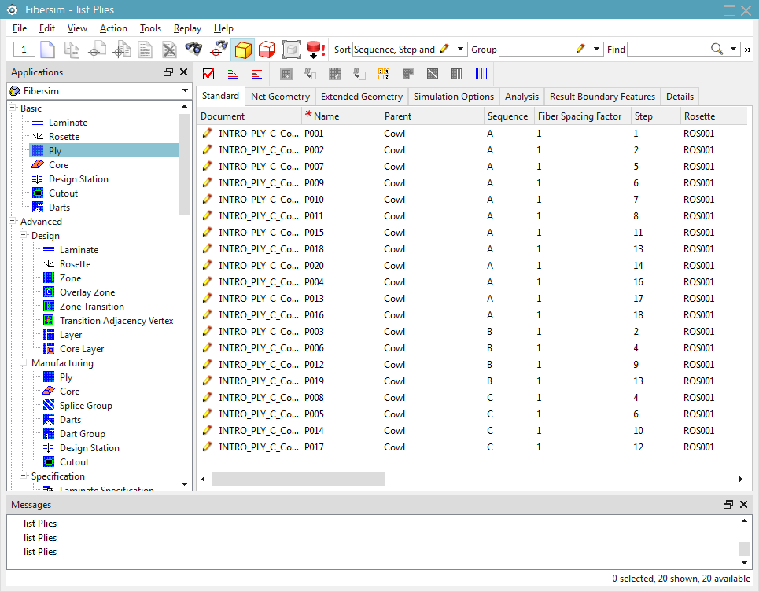
Task: Click the copy documents toolbar icon
Action: click(72, 49)
